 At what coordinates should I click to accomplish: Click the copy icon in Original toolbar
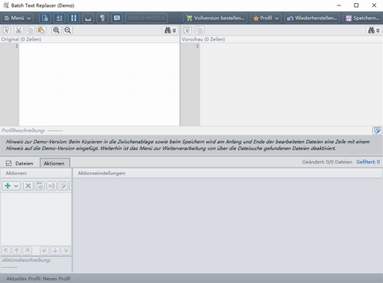(30, 31)
